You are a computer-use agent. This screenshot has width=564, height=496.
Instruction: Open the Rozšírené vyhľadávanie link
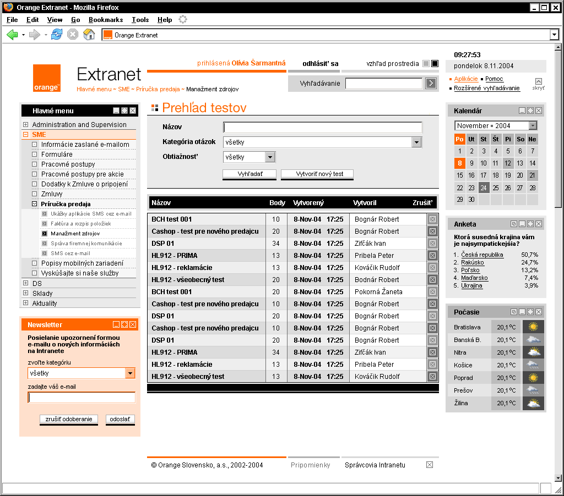[487, 88]
